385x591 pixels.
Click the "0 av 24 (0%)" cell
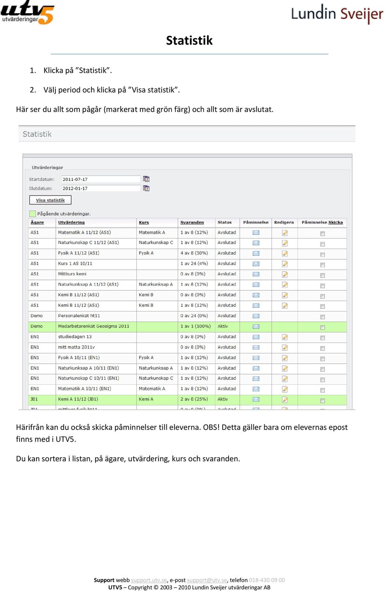click(x=194, y=316)
